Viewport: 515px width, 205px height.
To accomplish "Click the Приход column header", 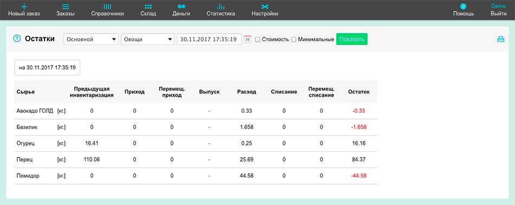I will [134, 92].
